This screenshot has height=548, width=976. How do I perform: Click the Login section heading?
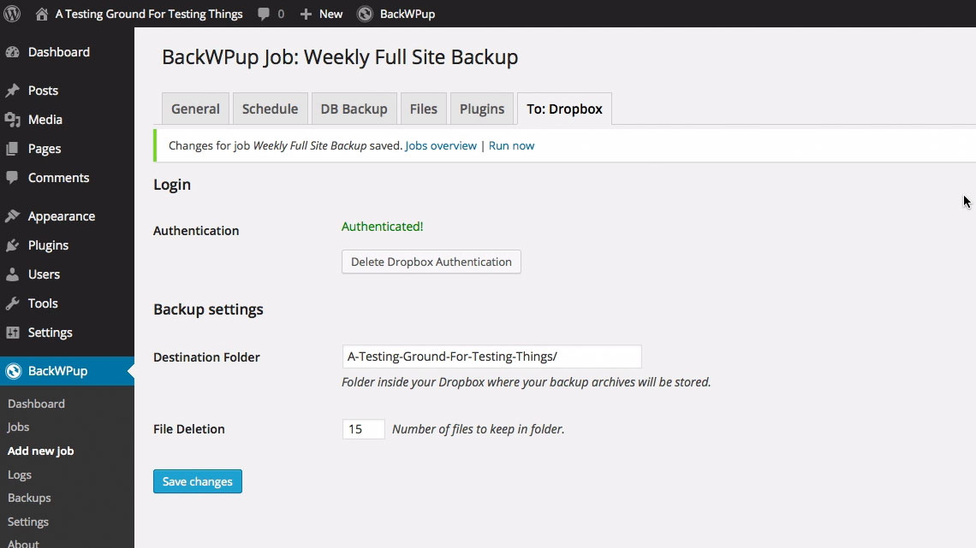coord(172,186)
